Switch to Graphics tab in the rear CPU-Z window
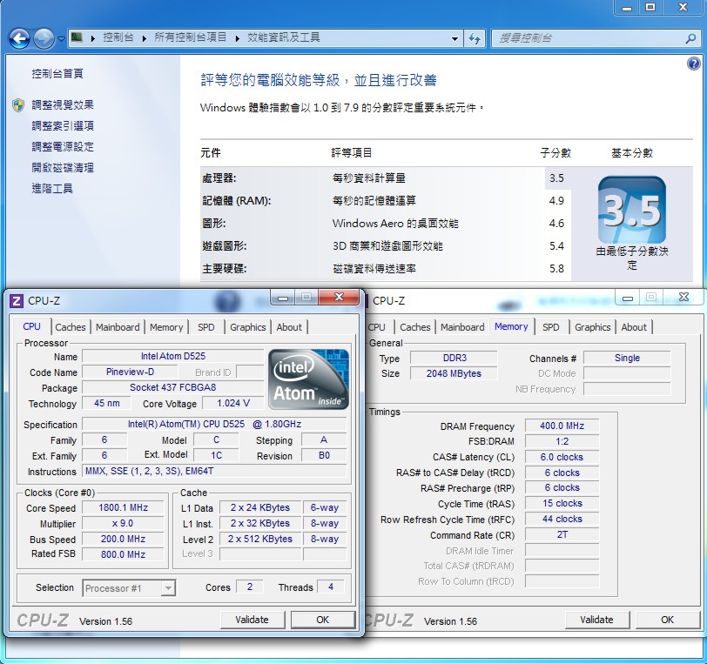This screenshot has width=707, height=664. [592, 327]
